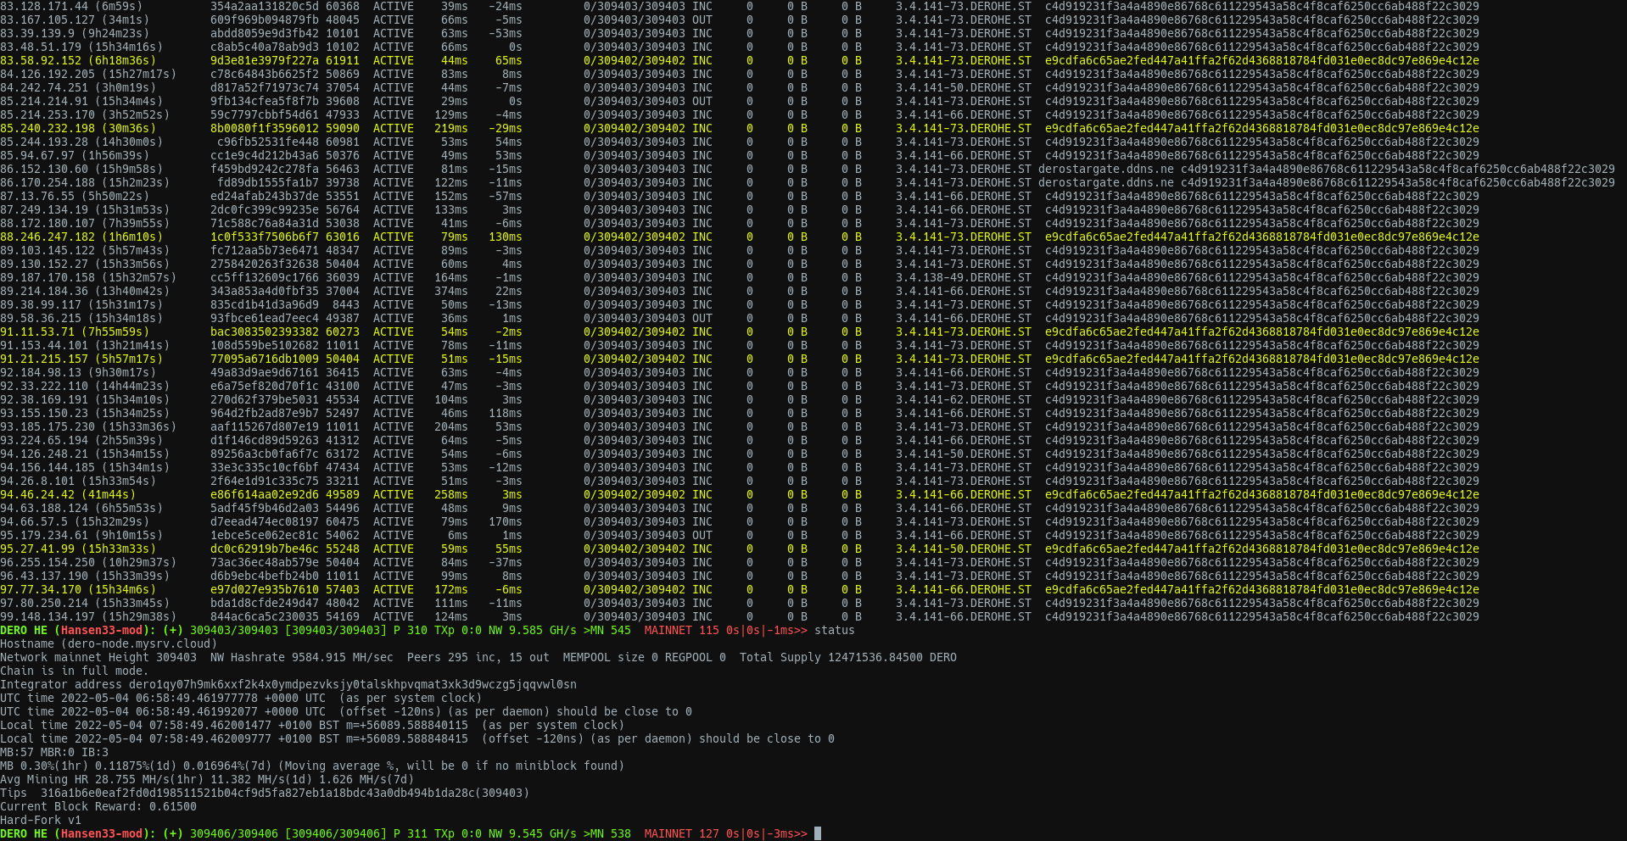Click the command prompt cursor at the bottom
This screenshot has height=841, width=1627.
tap(818, 833)
